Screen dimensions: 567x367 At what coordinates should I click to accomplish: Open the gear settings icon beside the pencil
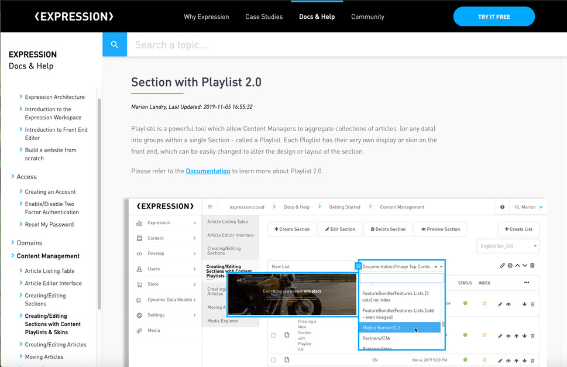click(x=510, y=266)
